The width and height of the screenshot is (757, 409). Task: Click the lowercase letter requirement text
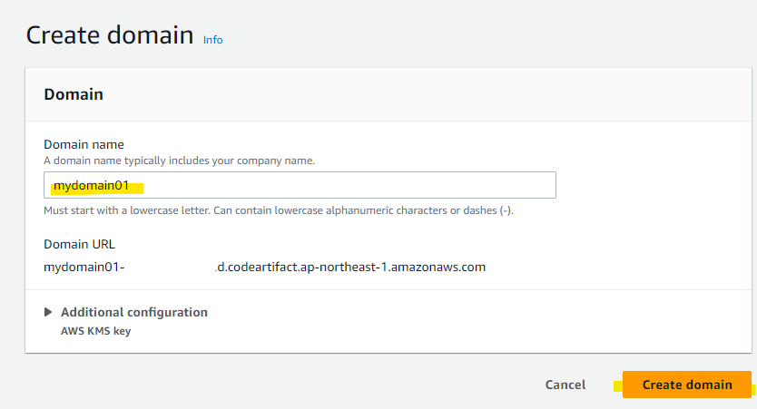click(x=279, y=210)
